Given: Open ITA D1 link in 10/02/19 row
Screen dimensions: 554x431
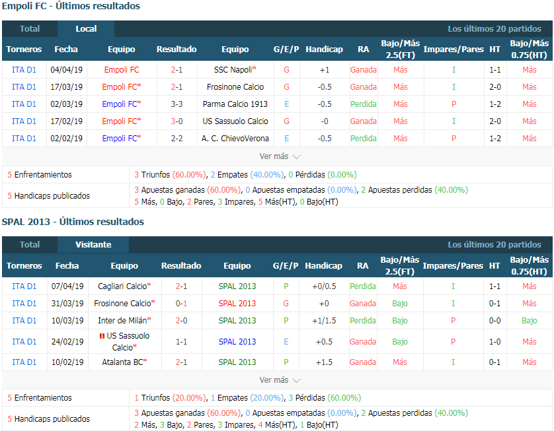Looking at the screenshot, I should (24, 362).
